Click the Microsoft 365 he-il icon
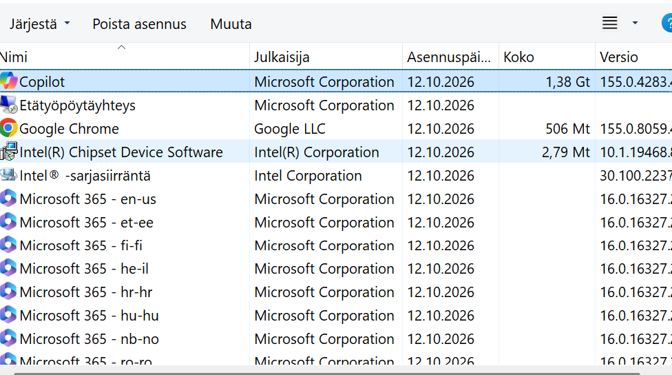This screenshot has height=375, width=672. point(8,268)
